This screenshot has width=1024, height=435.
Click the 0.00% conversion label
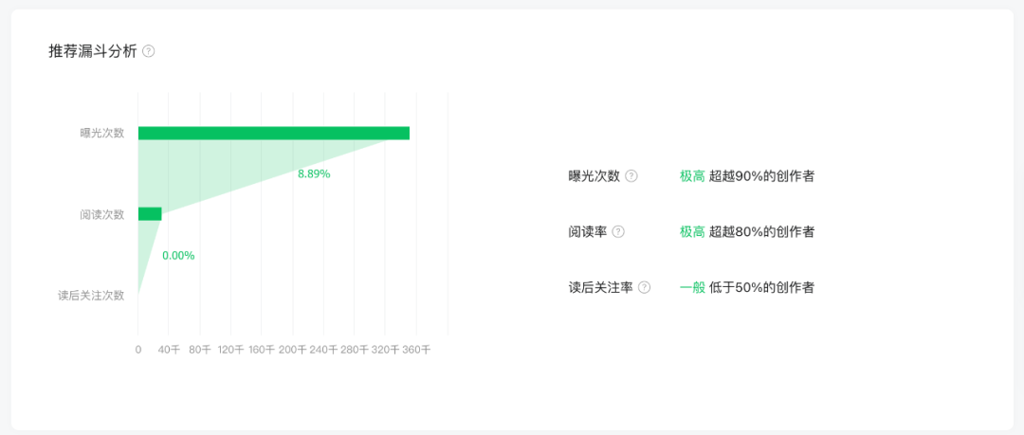click(x=178, y=255)
